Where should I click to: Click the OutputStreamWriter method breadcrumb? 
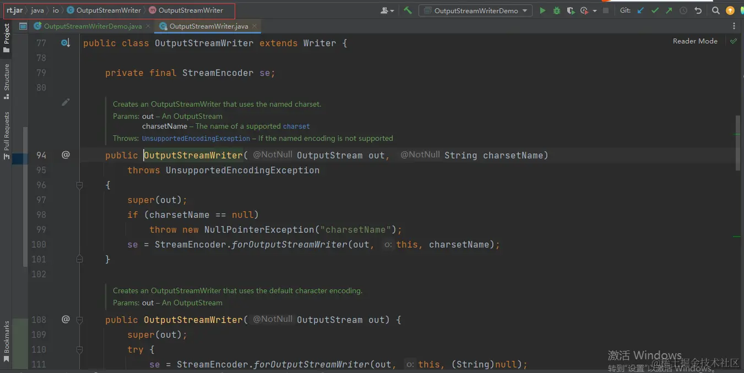pyautogui.click(x=186, y=10)
